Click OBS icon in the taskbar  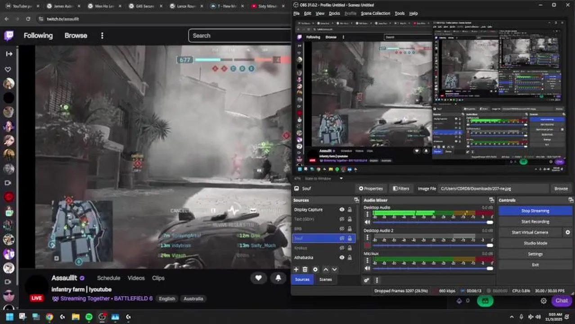102,317
